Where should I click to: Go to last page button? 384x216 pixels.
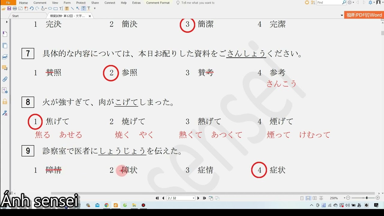coord(205,198)
